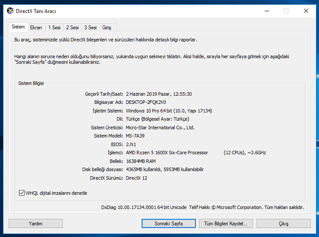Click the Yardım button
The height and width of the screenshot is (237, 319).
36,224
